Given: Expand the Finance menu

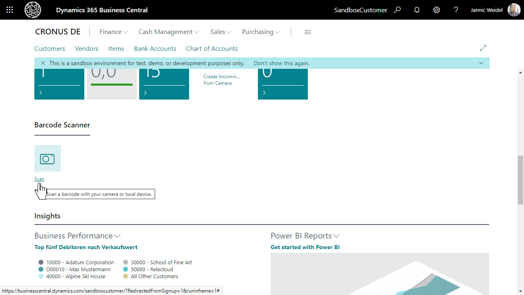Looking at the screenshot, I should point(113,32).
